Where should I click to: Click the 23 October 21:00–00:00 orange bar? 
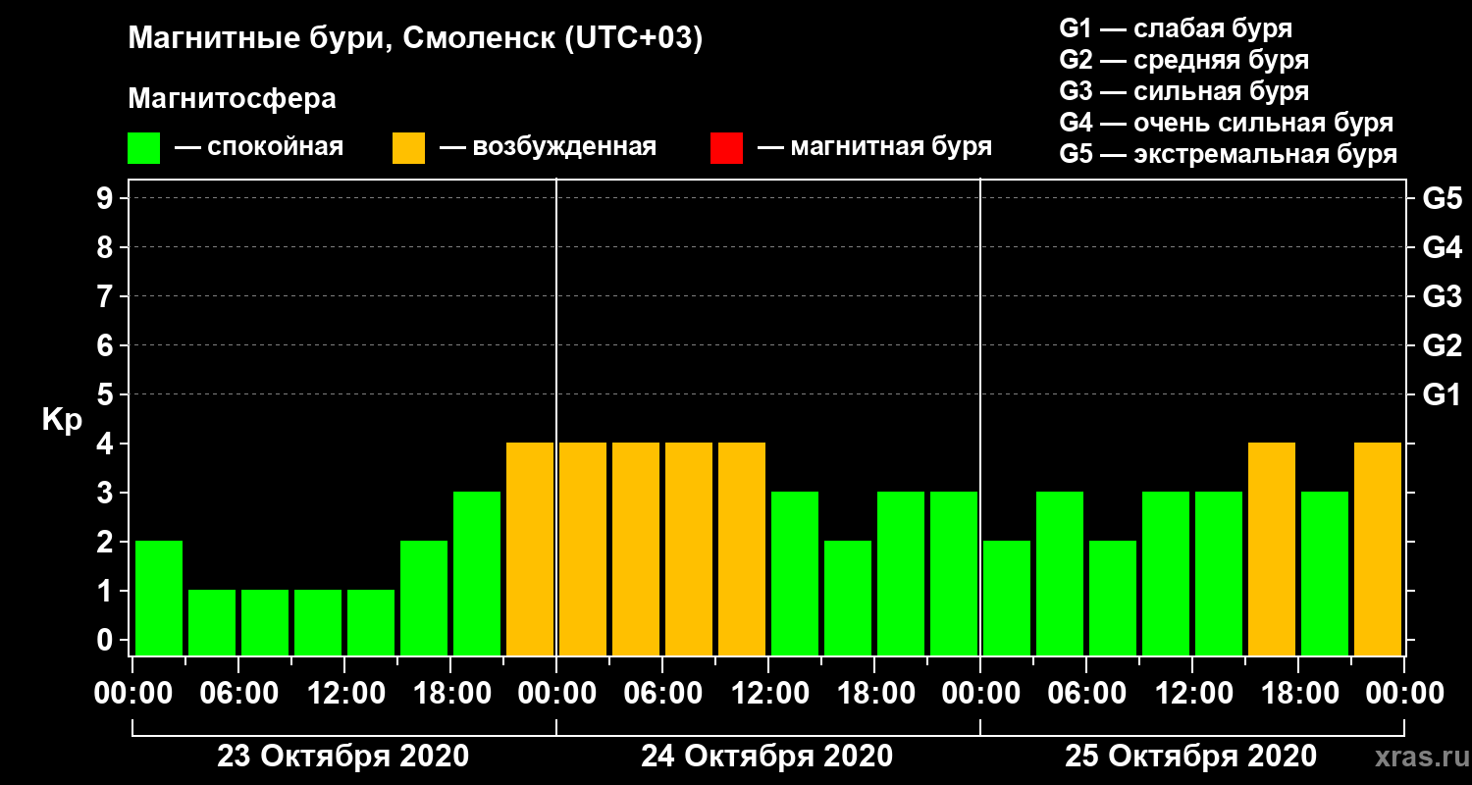pos(530,549)
